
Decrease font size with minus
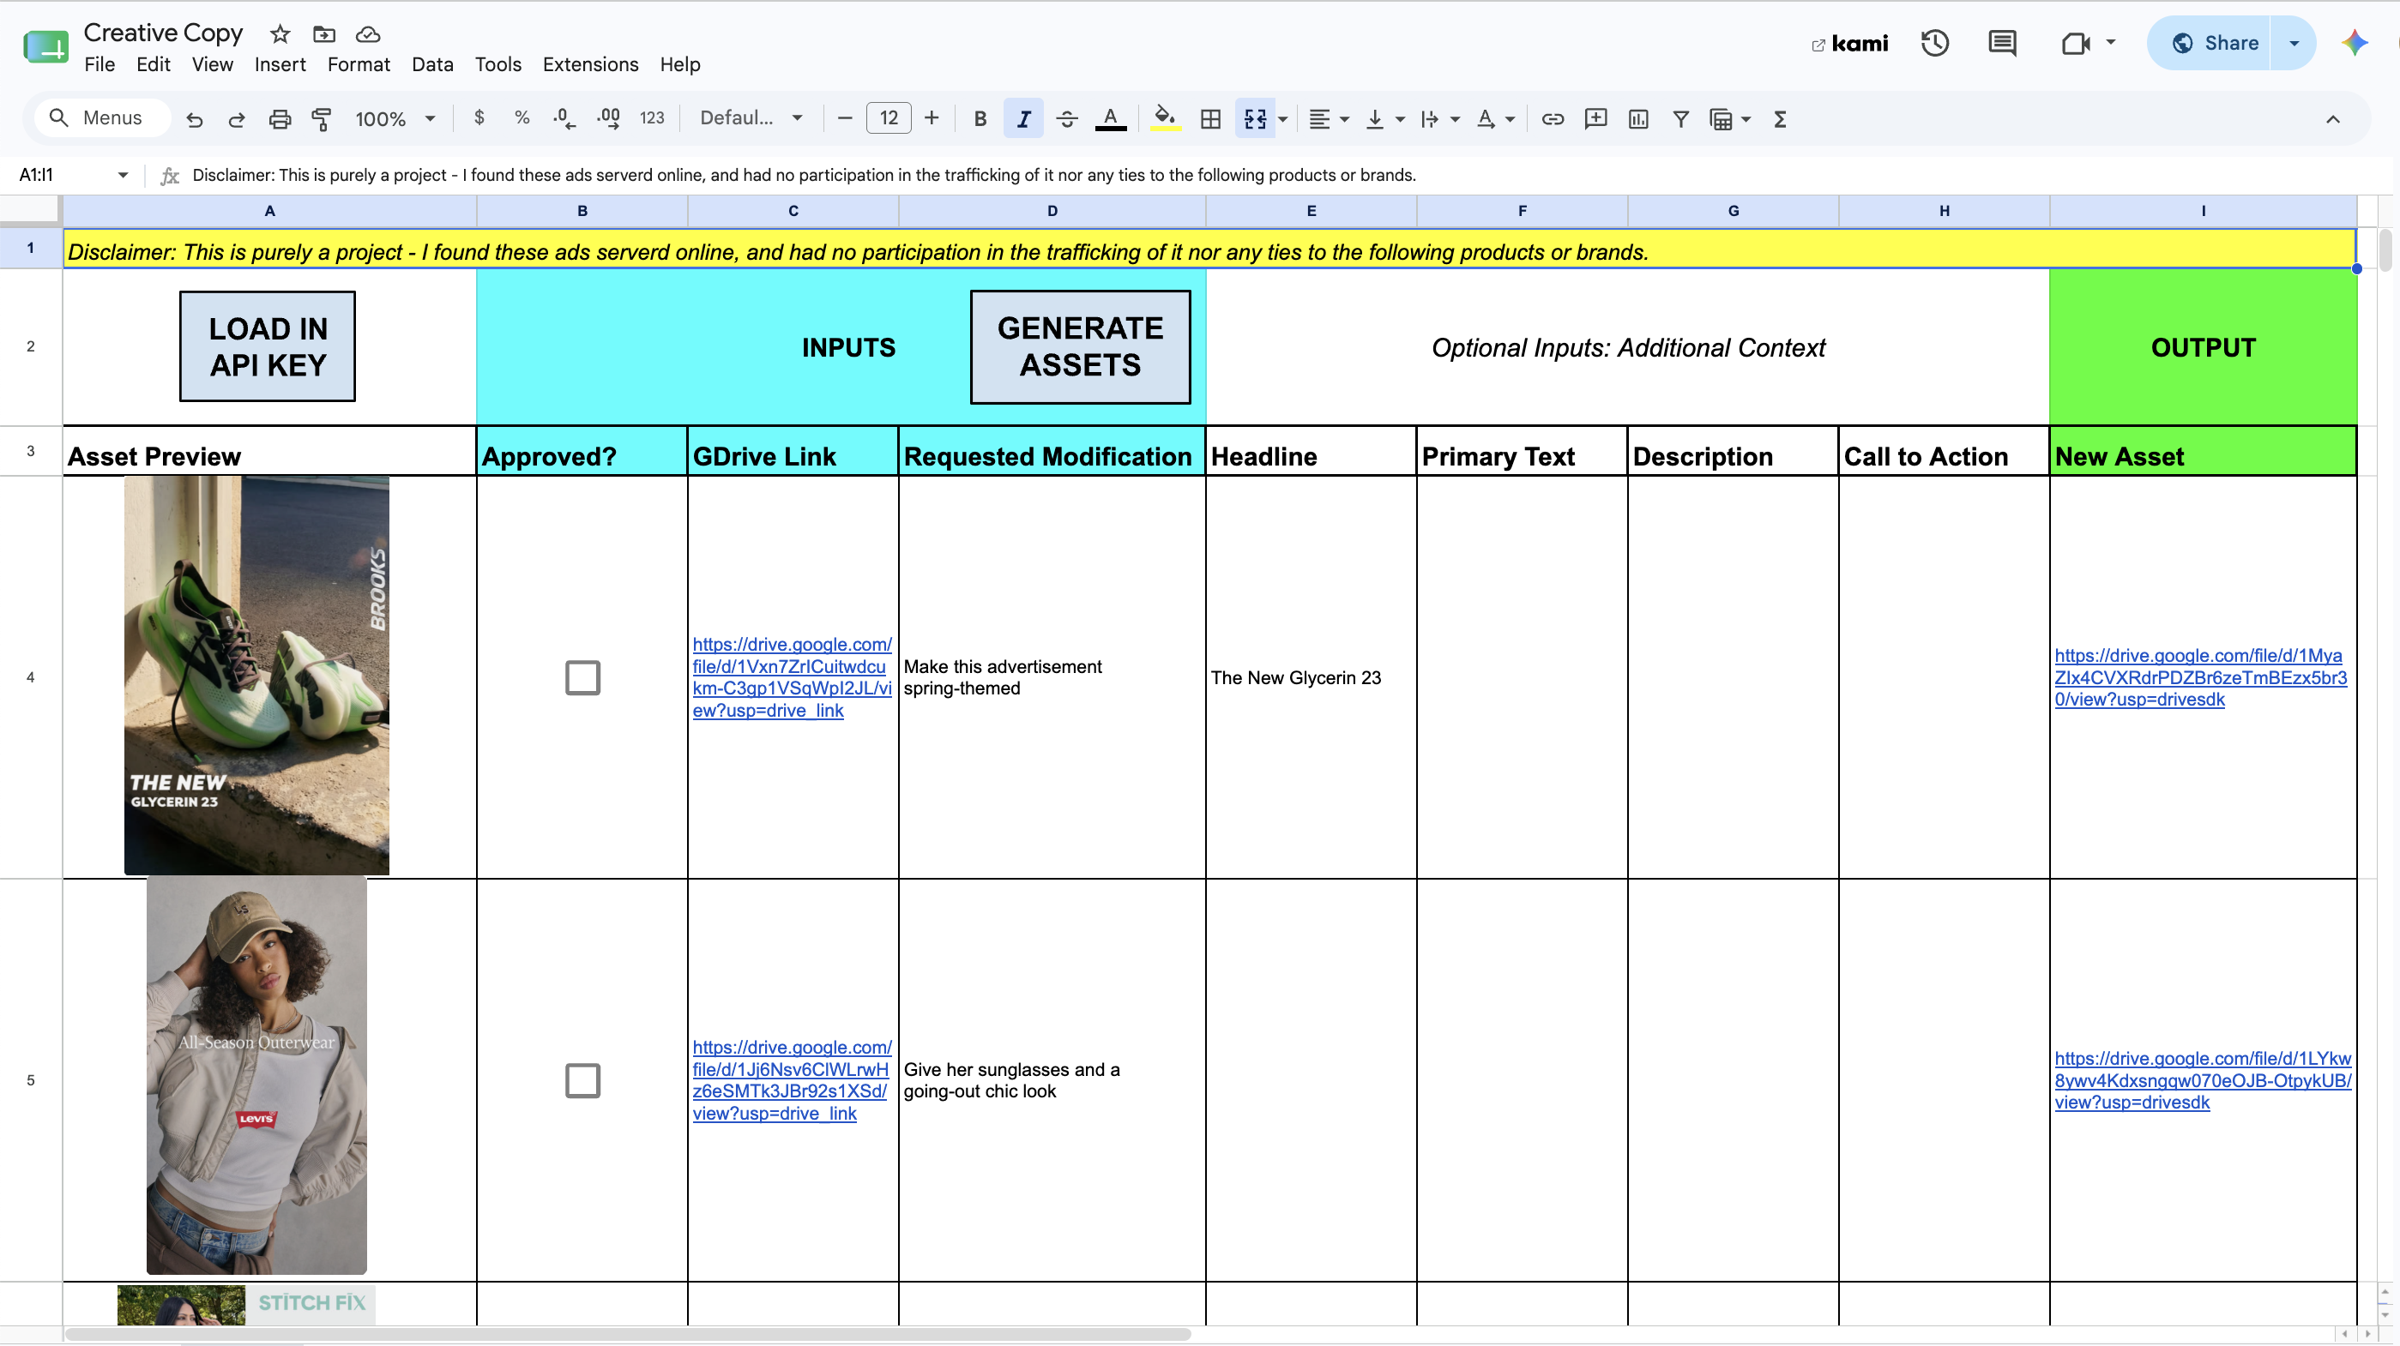pyautogui.click(x=845, y=118)
